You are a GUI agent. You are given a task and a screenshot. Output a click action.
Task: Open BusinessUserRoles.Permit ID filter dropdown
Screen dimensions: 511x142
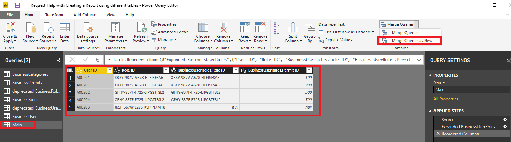coord(309,70)
